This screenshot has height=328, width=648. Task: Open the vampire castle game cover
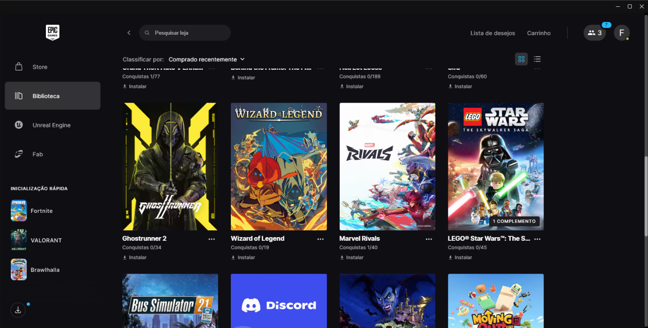click(x=387, y=301)
